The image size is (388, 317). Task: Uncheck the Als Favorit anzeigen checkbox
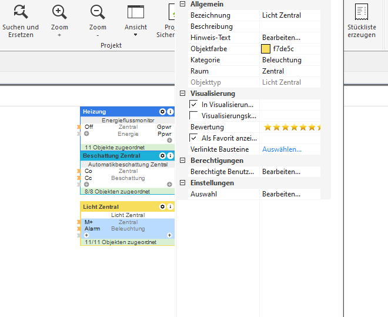[x=194, y=138]
